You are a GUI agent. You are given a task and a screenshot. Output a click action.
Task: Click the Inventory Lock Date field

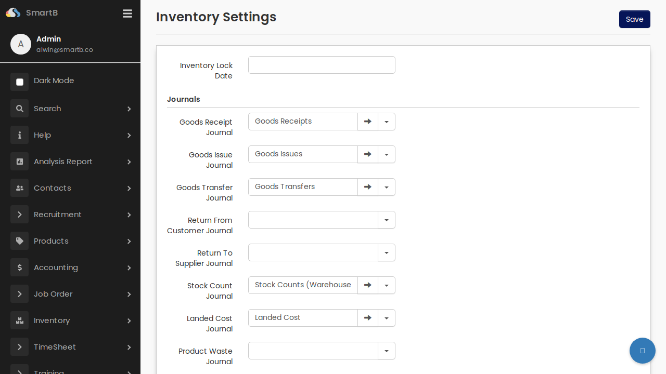point(322,65)
